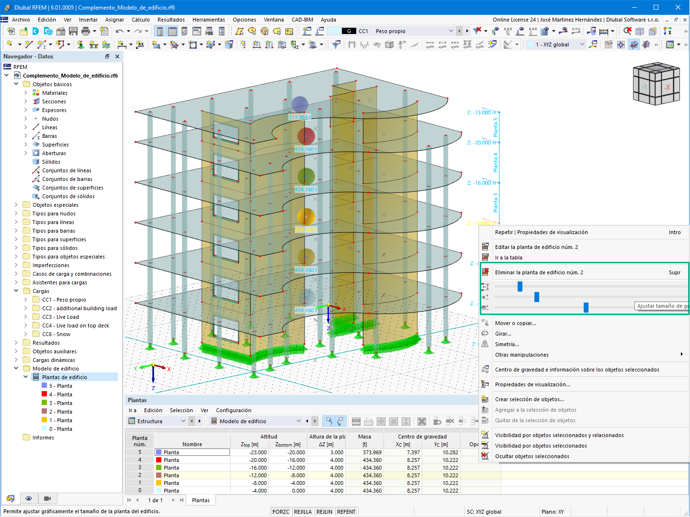690x517 pixels.
Task: Open the CAD-BIM menu
Action: pyautogui.click(x=302, y=20)
